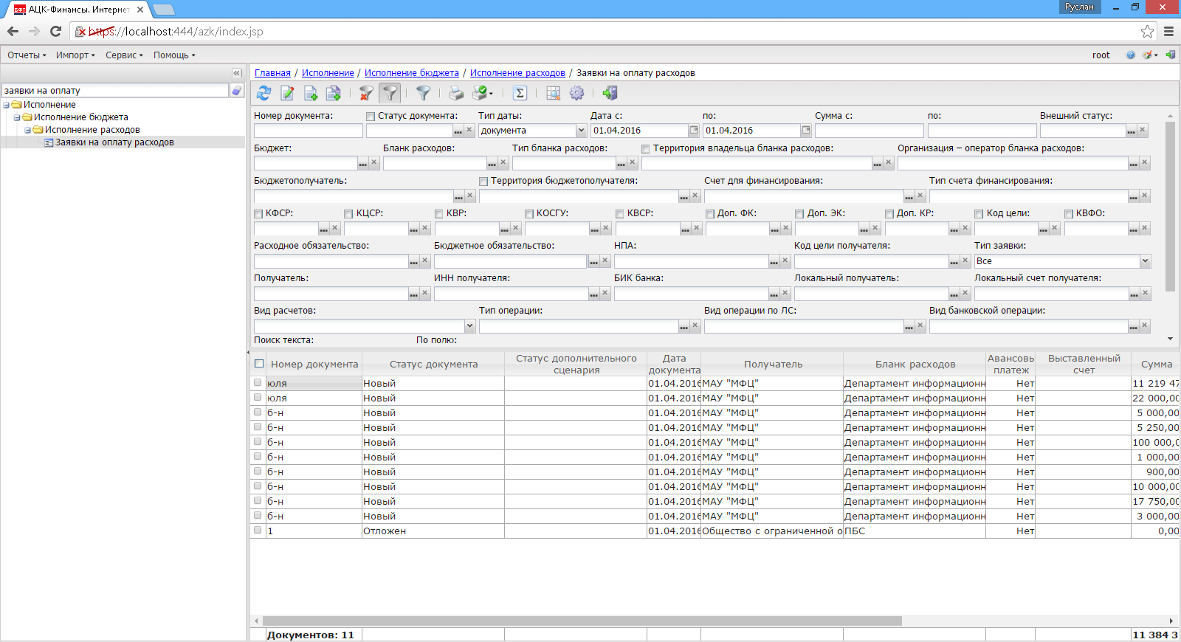Click the Create new document icon

click(311, 93)
